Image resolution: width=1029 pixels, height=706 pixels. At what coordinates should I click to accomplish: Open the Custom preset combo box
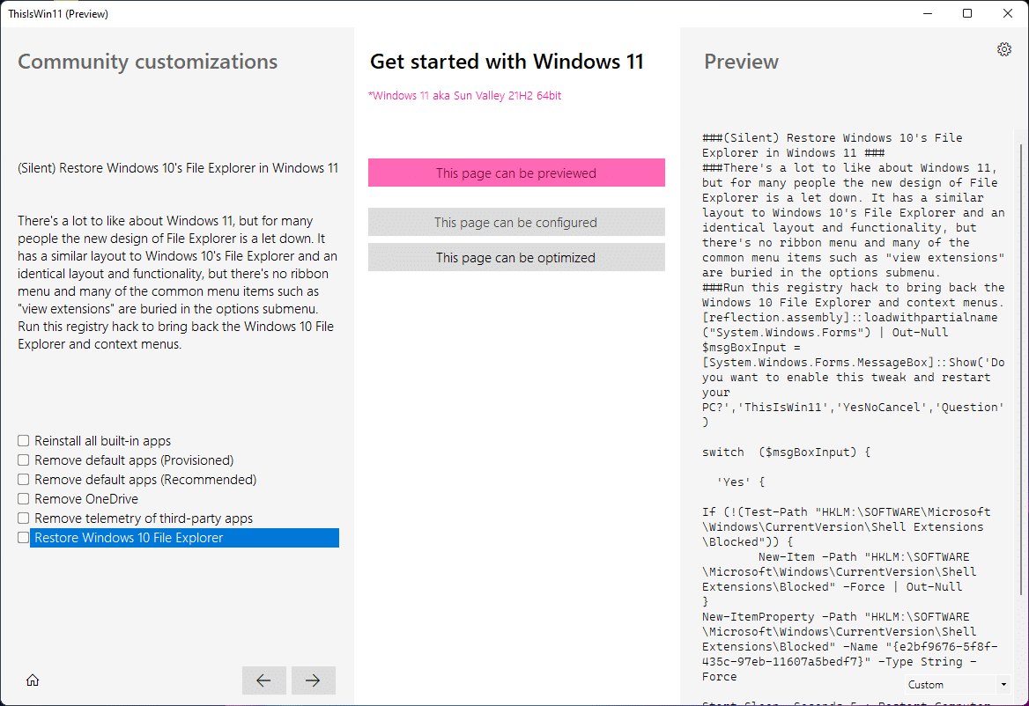tap(956, 684)
